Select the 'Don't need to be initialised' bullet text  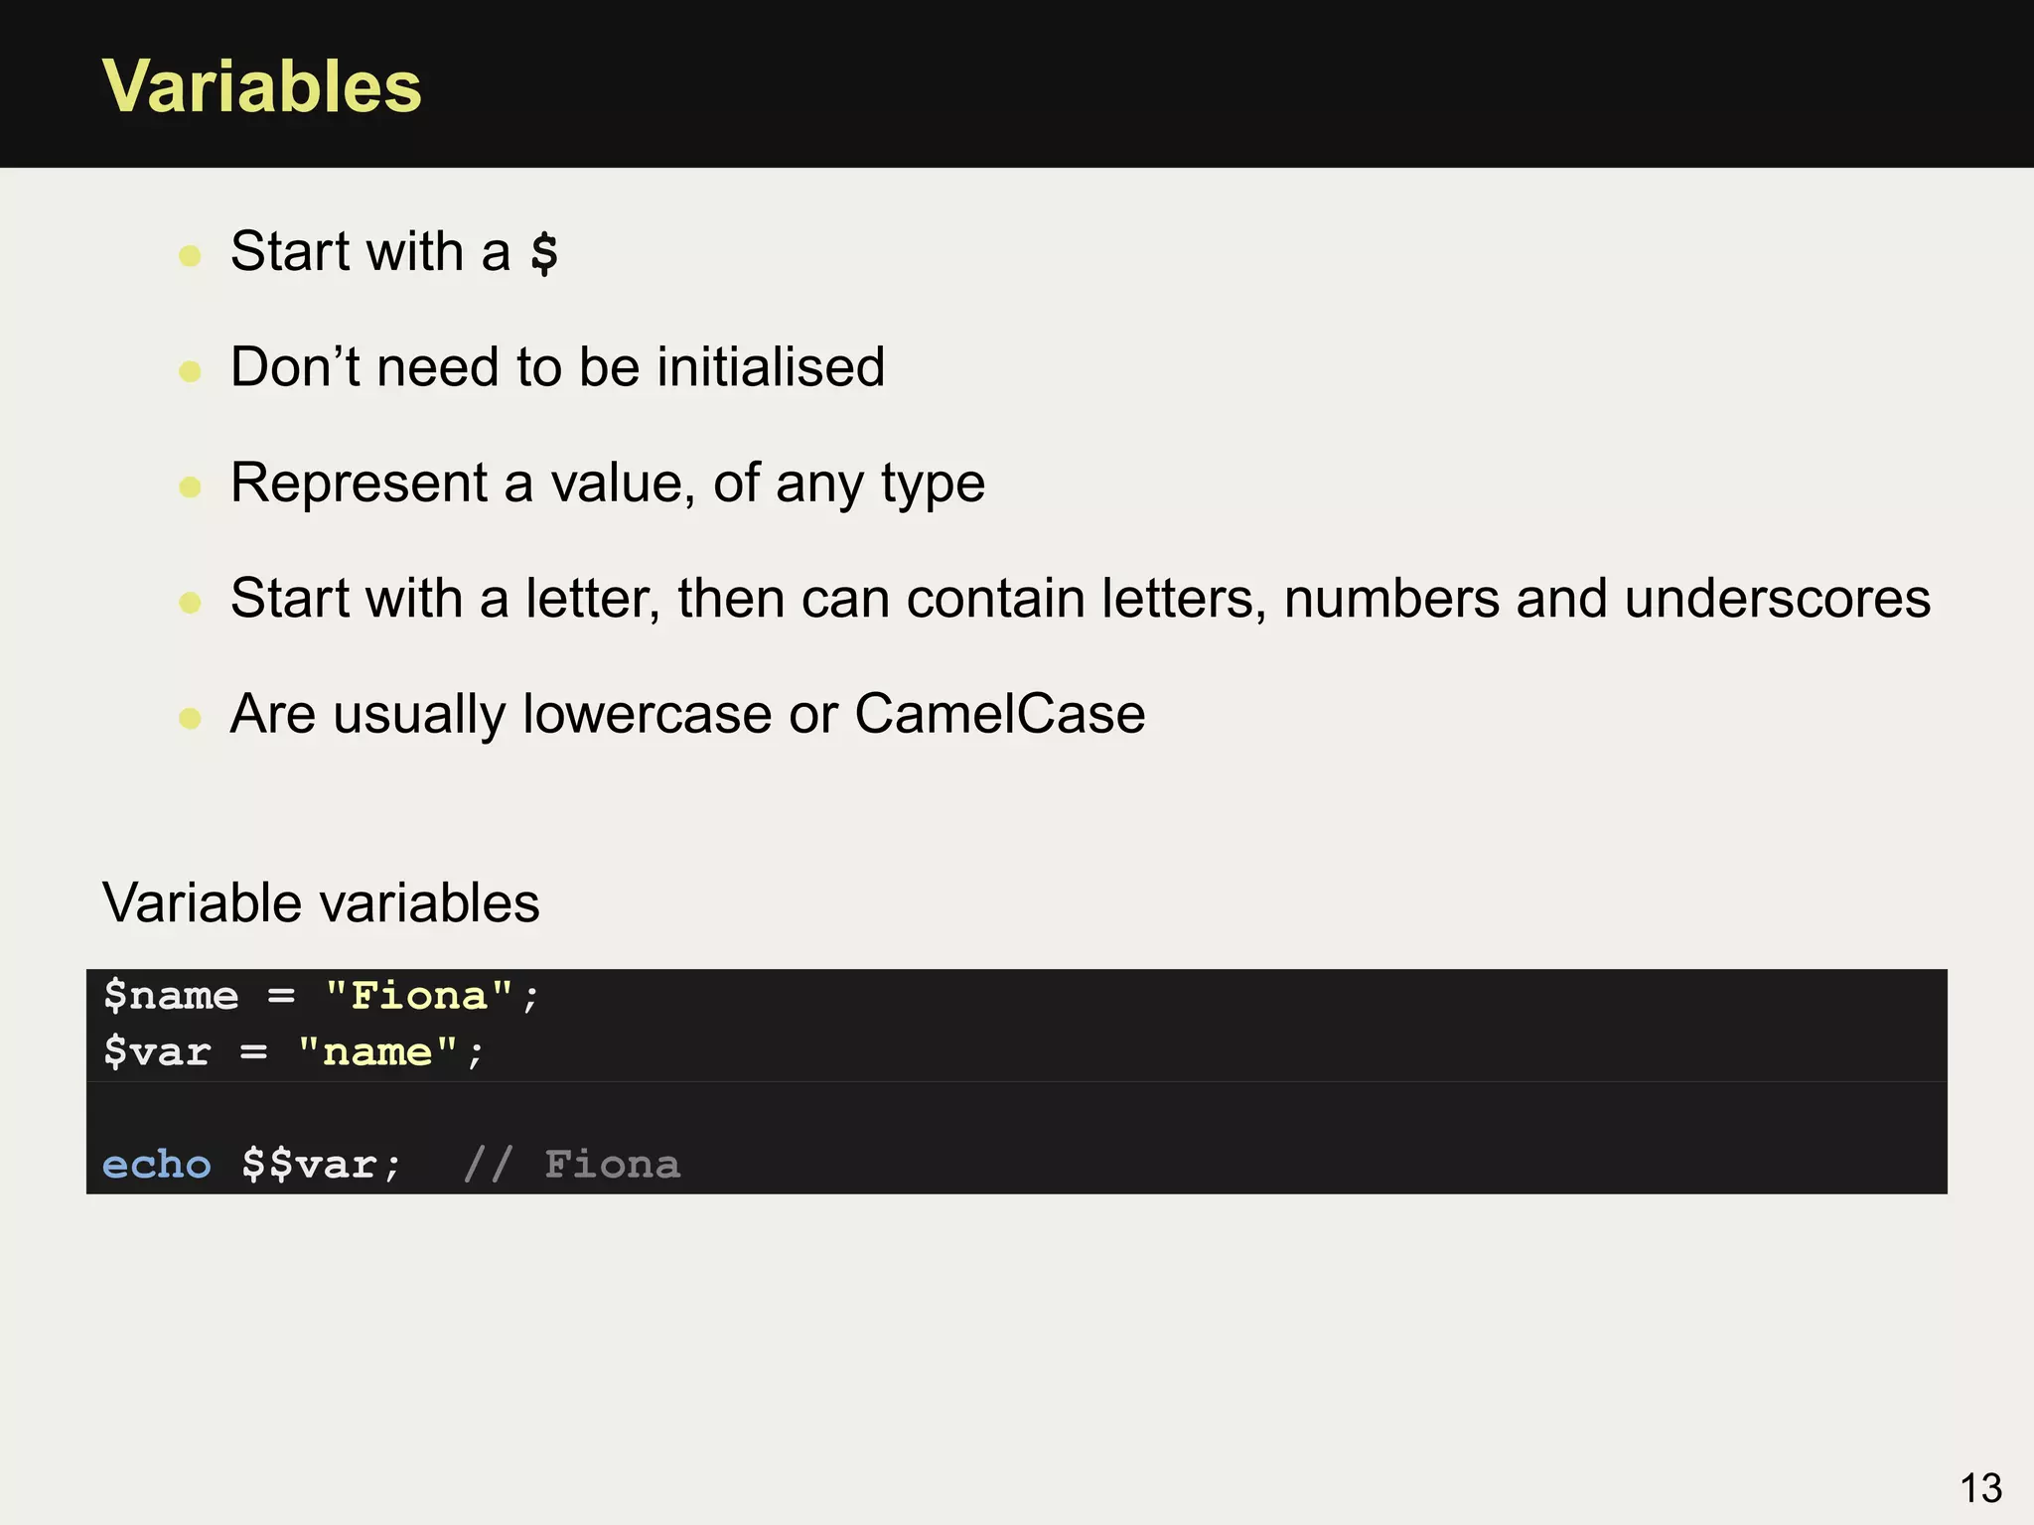[x=557, y=367]
